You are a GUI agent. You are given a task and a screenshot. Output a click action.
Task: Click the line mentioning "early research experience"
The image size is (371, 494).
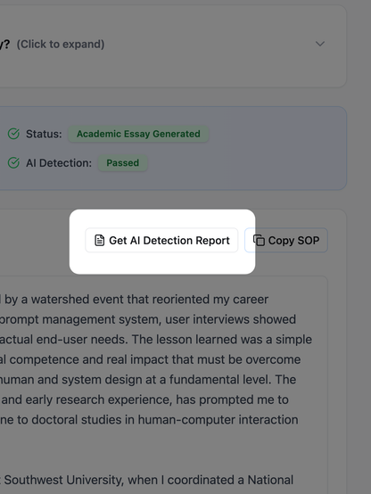[x=144, y=399]
